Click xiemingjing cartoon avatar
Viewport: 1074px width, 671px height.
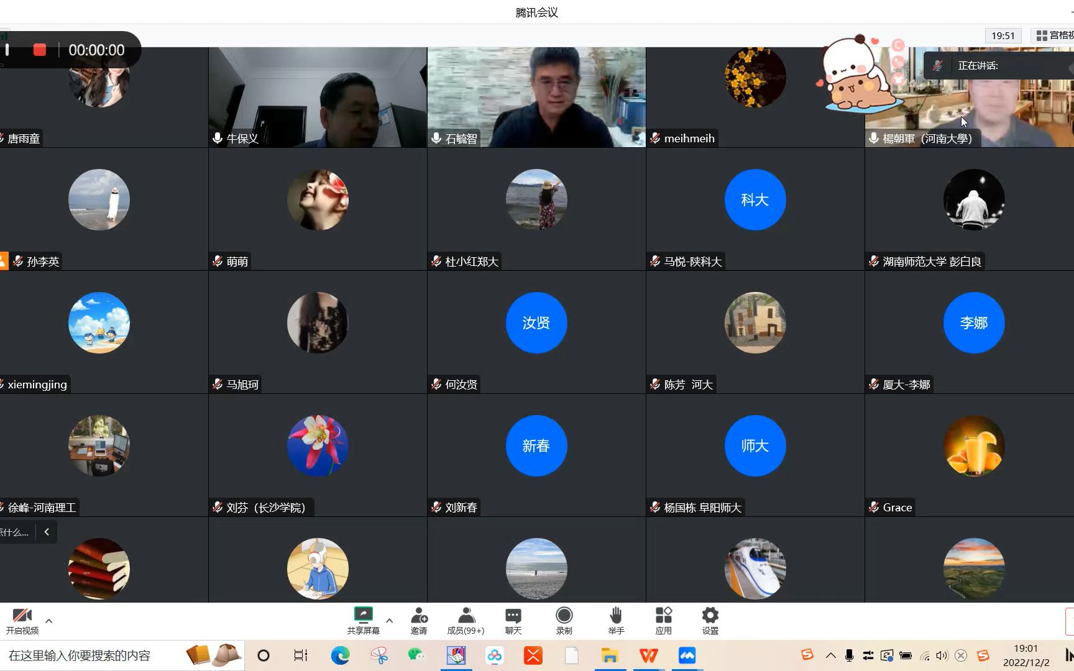pos(99,322)
